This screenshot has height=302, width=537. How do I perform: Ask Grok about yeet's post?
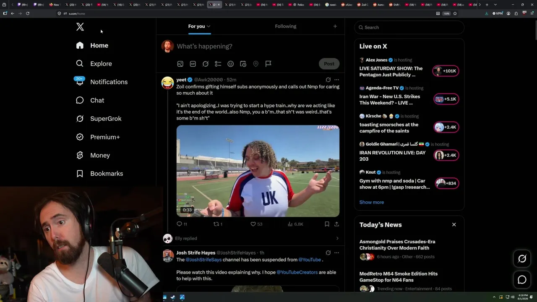[328, 80]
